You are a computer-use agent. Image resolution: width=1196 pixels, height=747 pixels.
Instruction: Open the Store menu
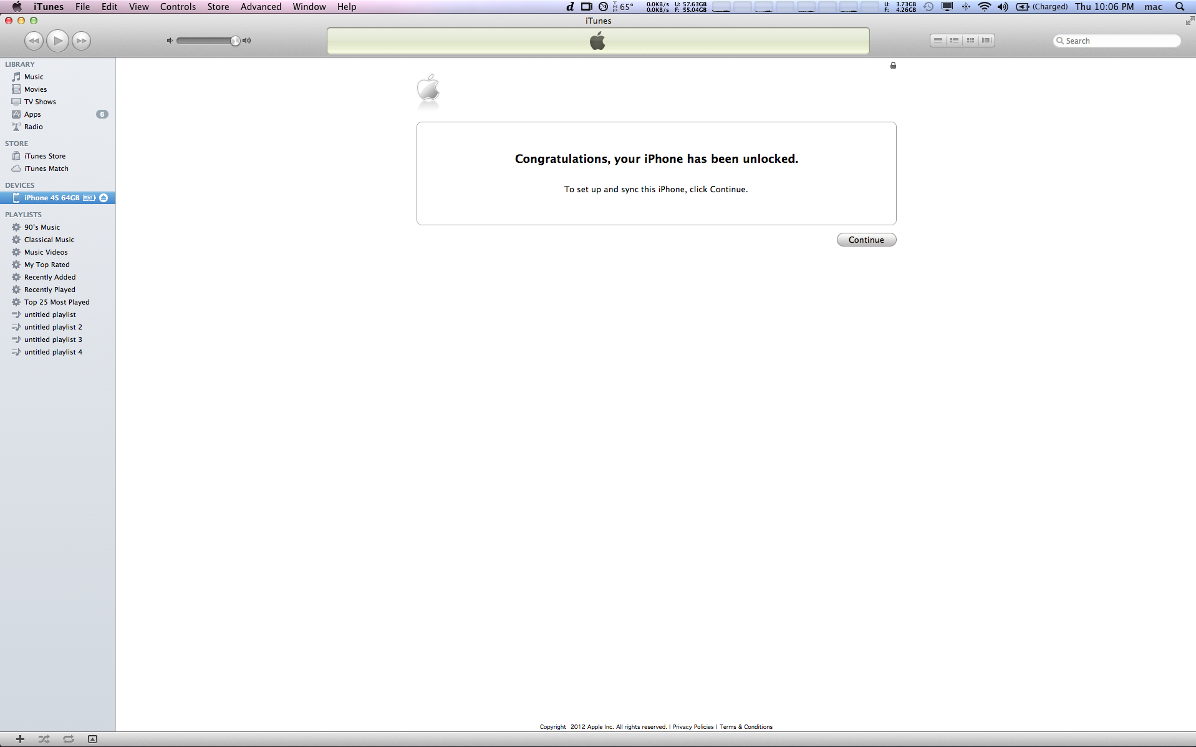[x=218, y=7]
